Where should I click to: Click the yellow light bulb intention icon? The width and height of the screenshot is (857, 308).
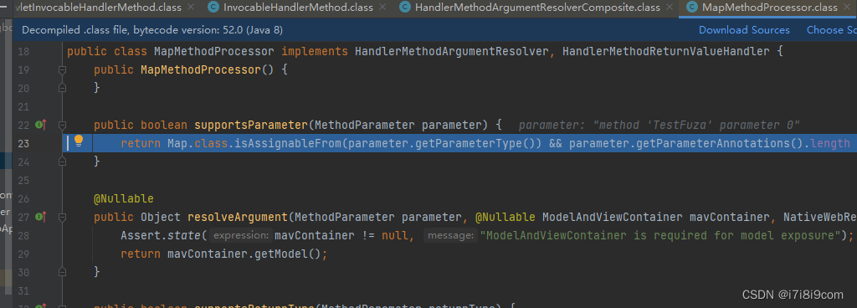(x=79, y=141)
